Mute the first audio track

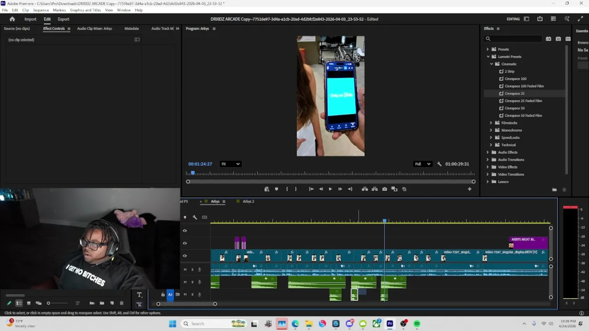[185, 270]
